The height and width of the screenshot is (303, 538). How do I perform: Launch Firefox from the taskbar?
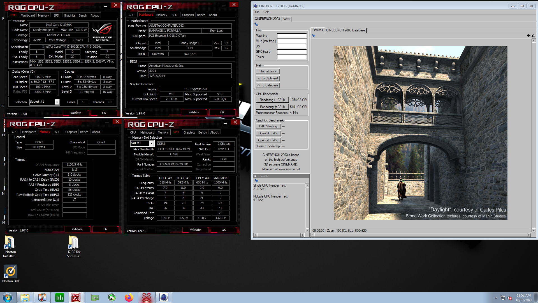(129, 297)
